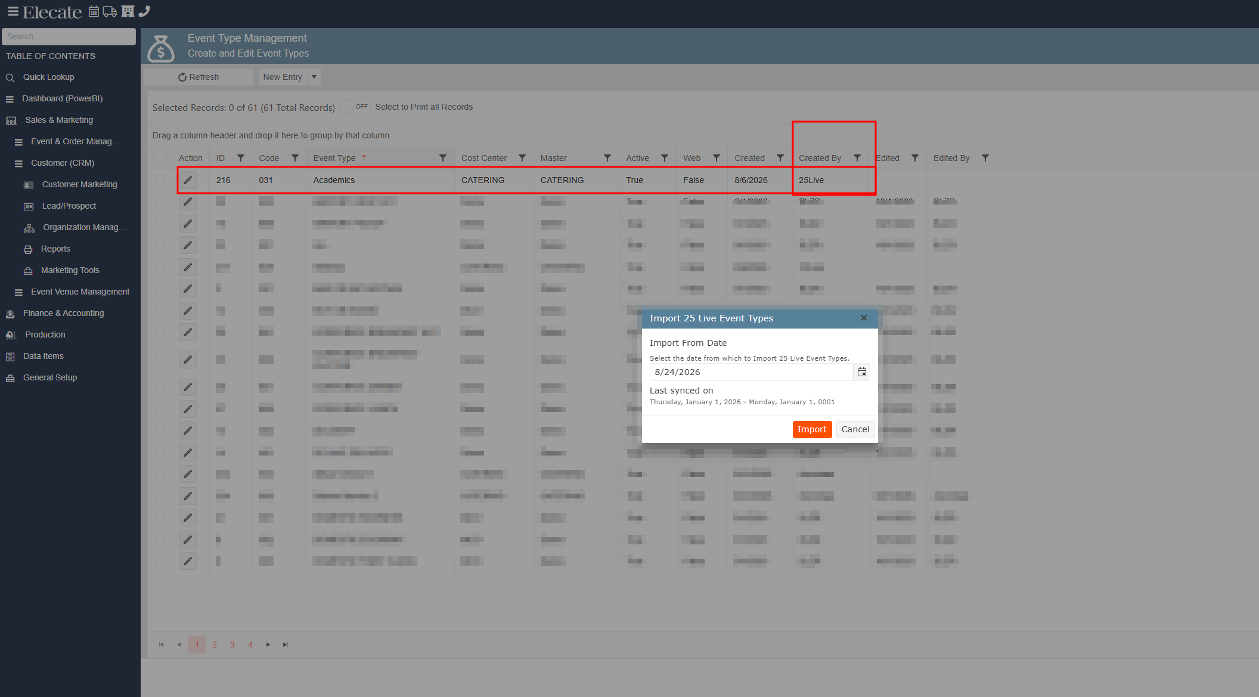Open the filter for the Edited column
This screenshot has height=697, width=1259.
point(915,158)
